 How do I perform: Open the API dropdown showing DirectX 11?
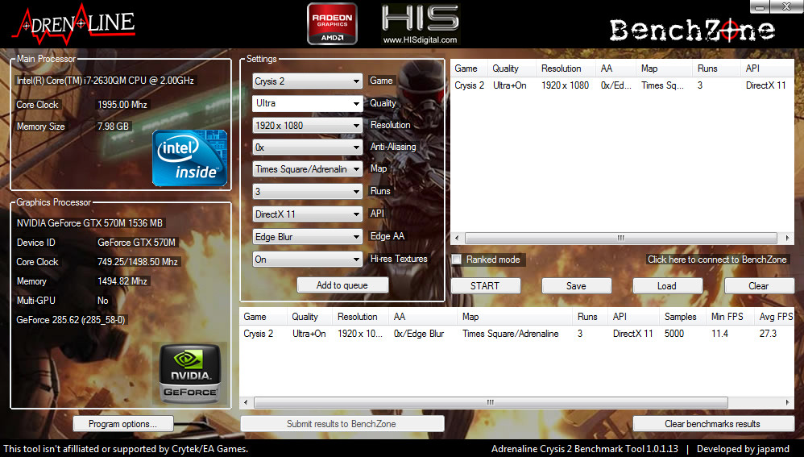pos(307,214)
